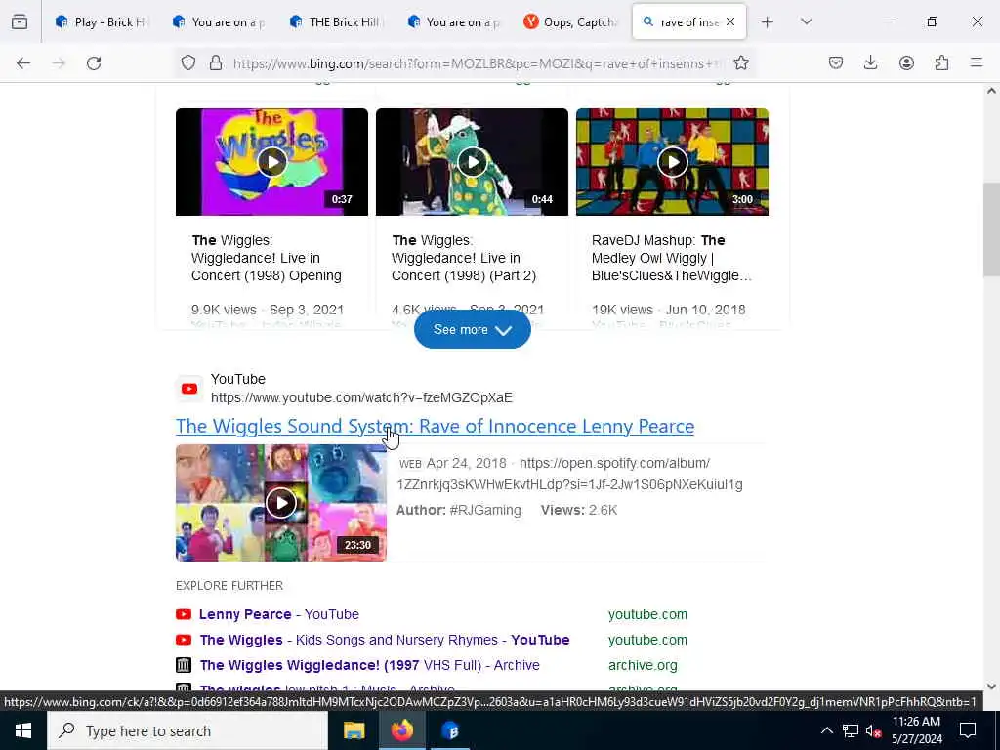Click YouTube icon beside Lenny Pearce
The image size is (1000, 750).
pos(184,614)
